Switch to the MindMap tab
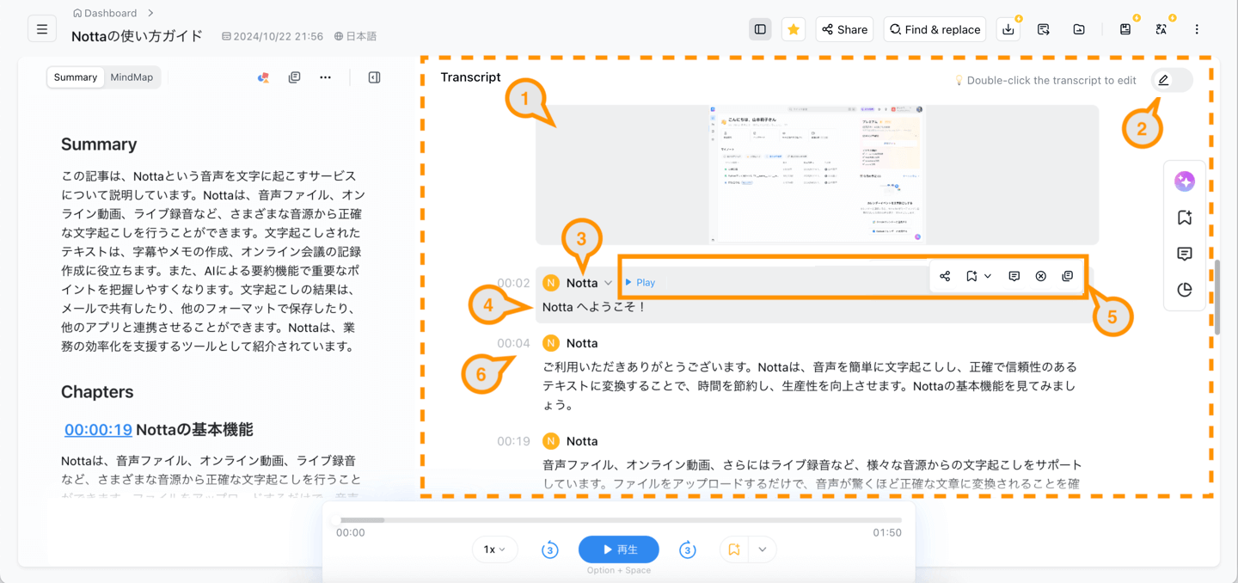This screenshot has width=1238, height=583. [132, 77]
